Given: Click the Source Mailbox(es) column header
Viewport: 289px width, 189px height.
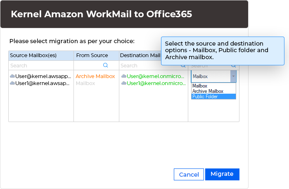Looking at the screenshot, I should tap(41, 55).
